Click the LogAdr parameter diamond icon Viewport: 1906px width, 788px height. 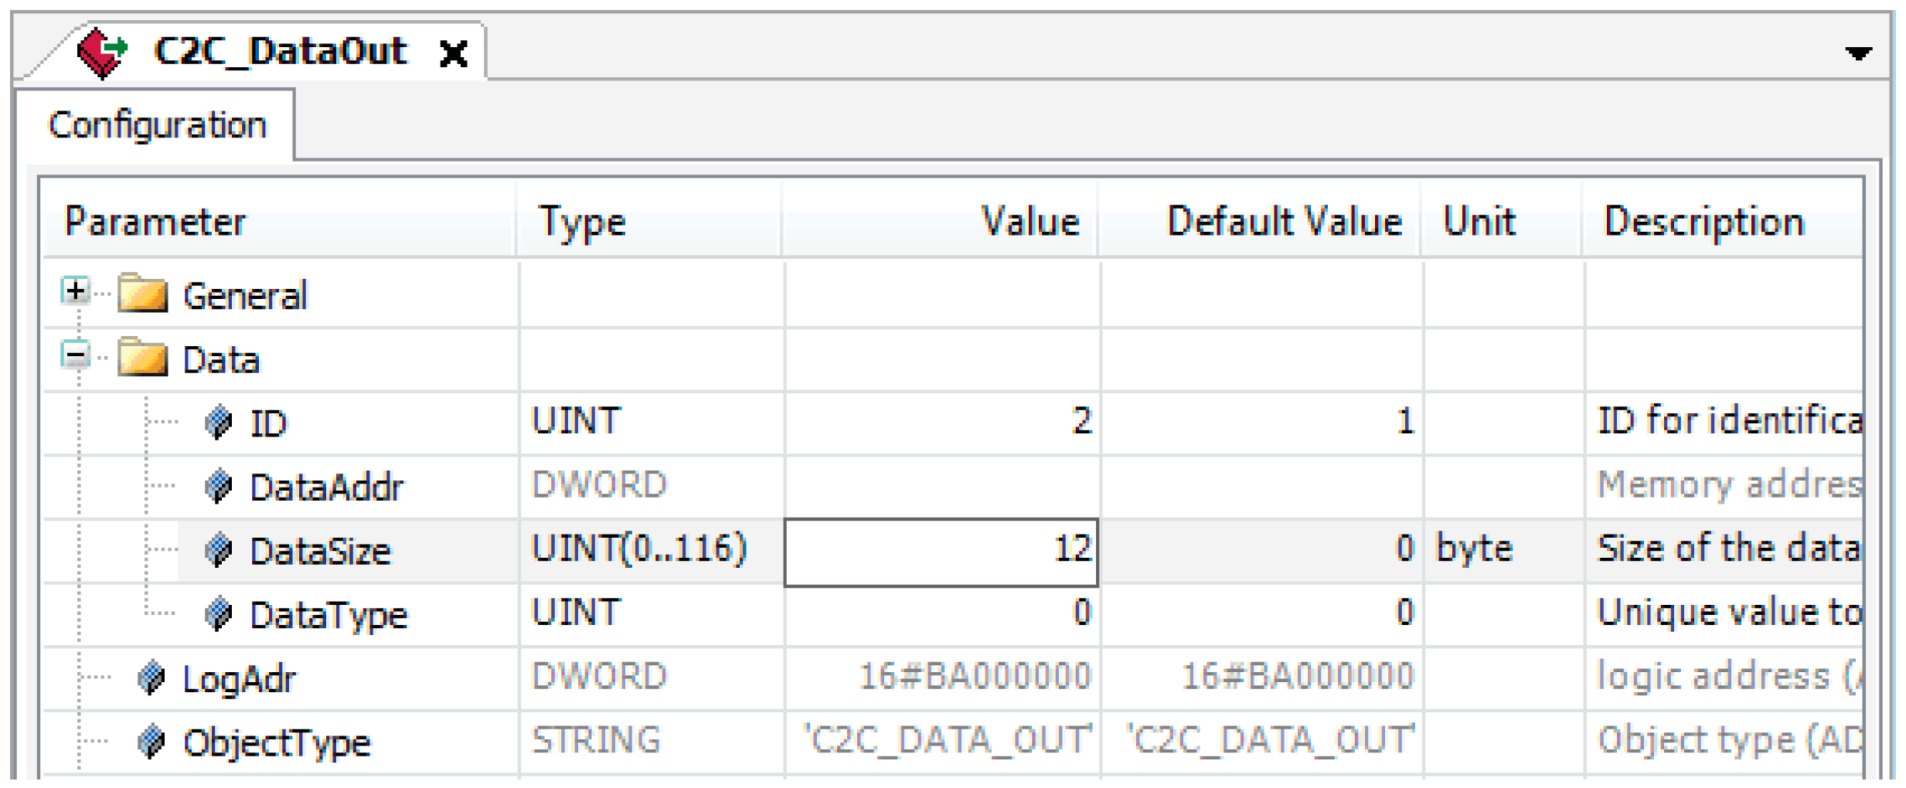pos(151,678)
